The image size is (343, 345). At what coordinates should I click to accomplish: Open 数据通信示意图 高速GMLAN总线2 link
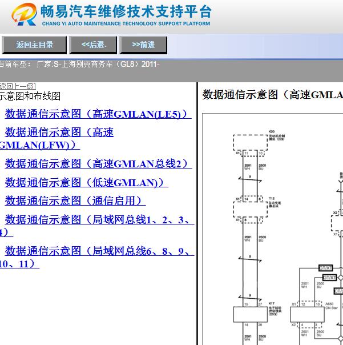click(x=98, y=164)
